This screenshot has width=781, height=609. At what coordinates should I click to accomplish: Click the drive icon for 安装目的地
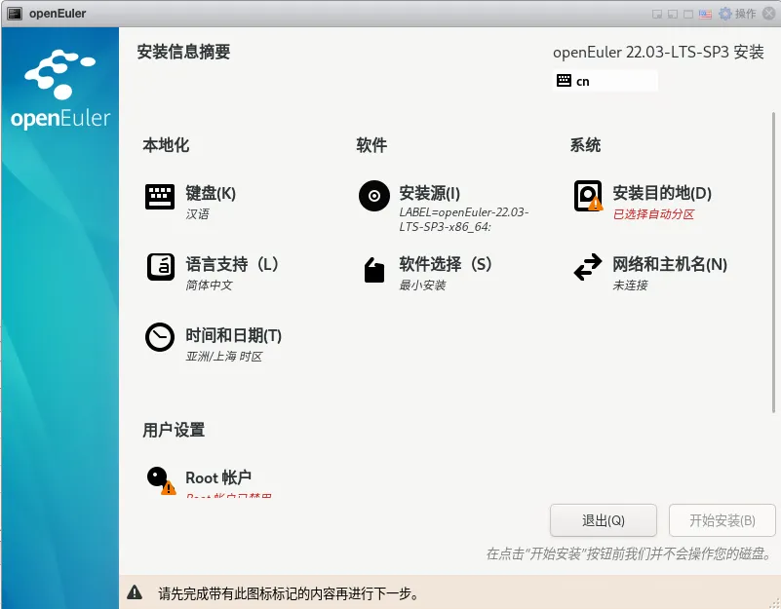(x=587, y=195)
